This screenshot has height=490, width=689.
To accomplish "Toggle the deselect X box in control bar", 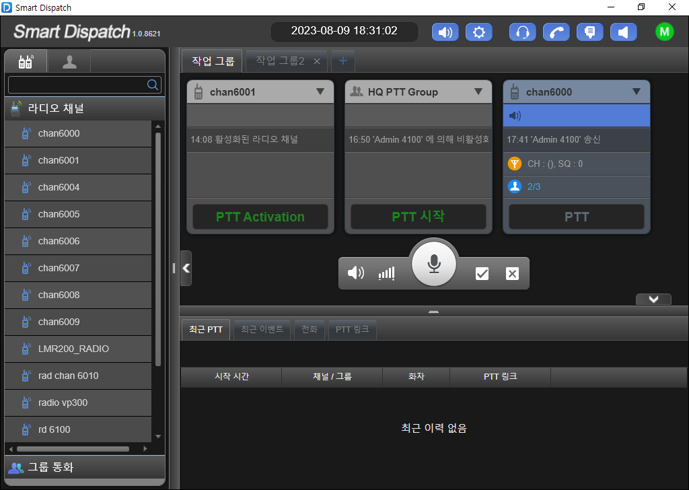I will point(512,273).
